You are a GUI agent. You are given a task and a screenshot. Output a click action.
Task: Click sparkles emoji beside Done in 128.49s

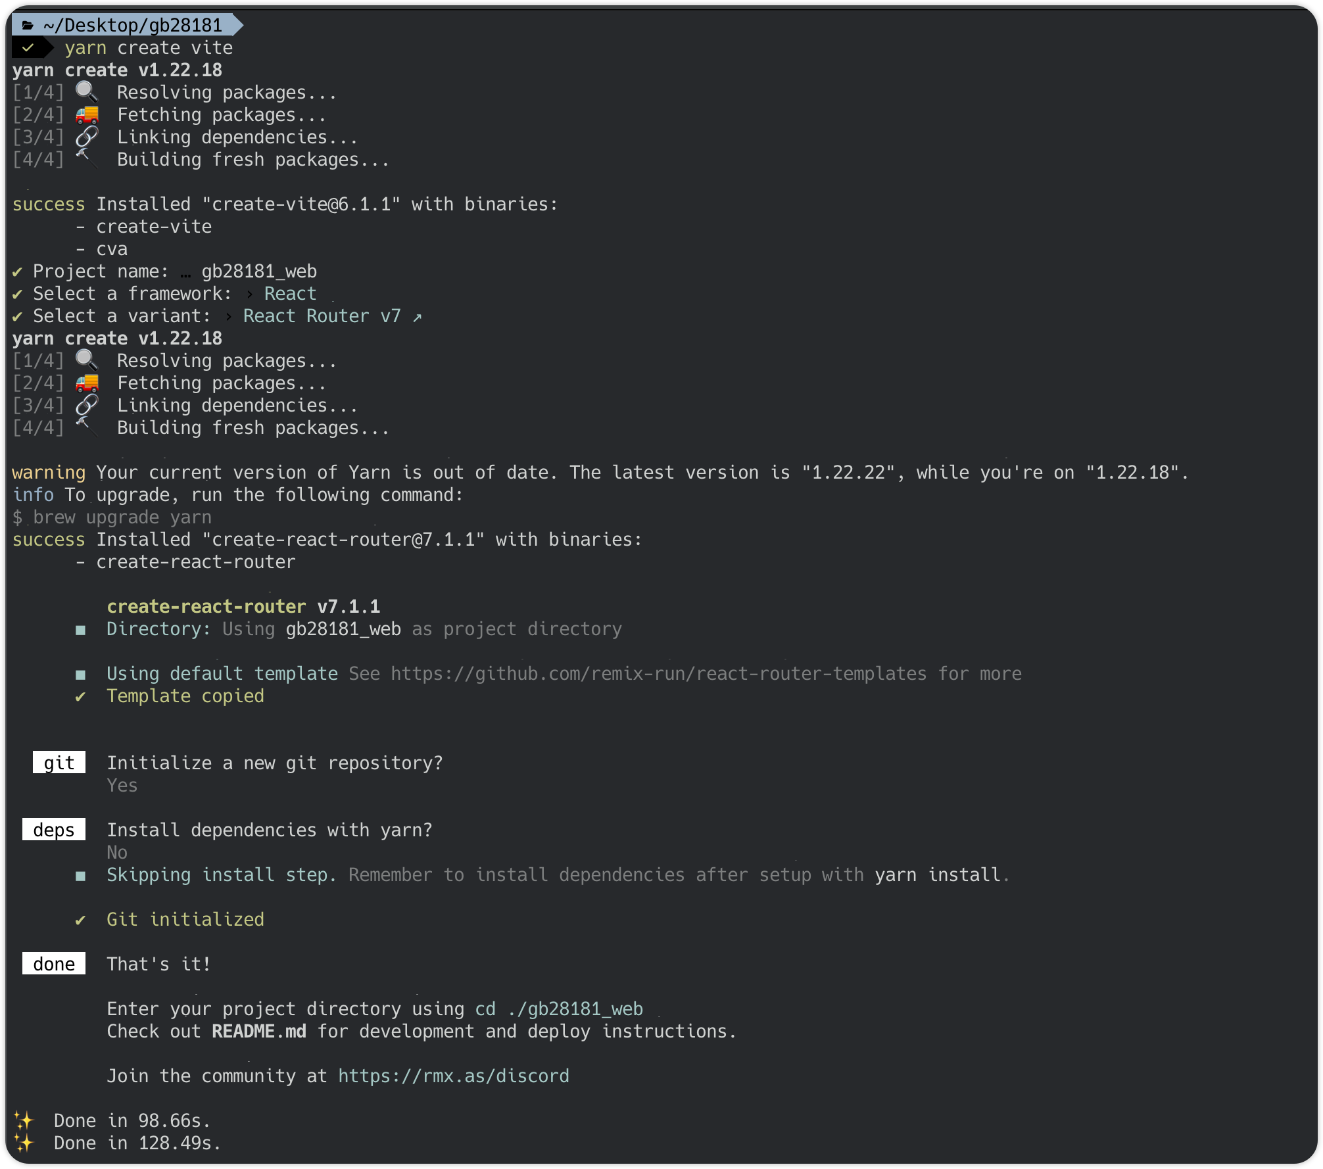tap(24, 1143)
